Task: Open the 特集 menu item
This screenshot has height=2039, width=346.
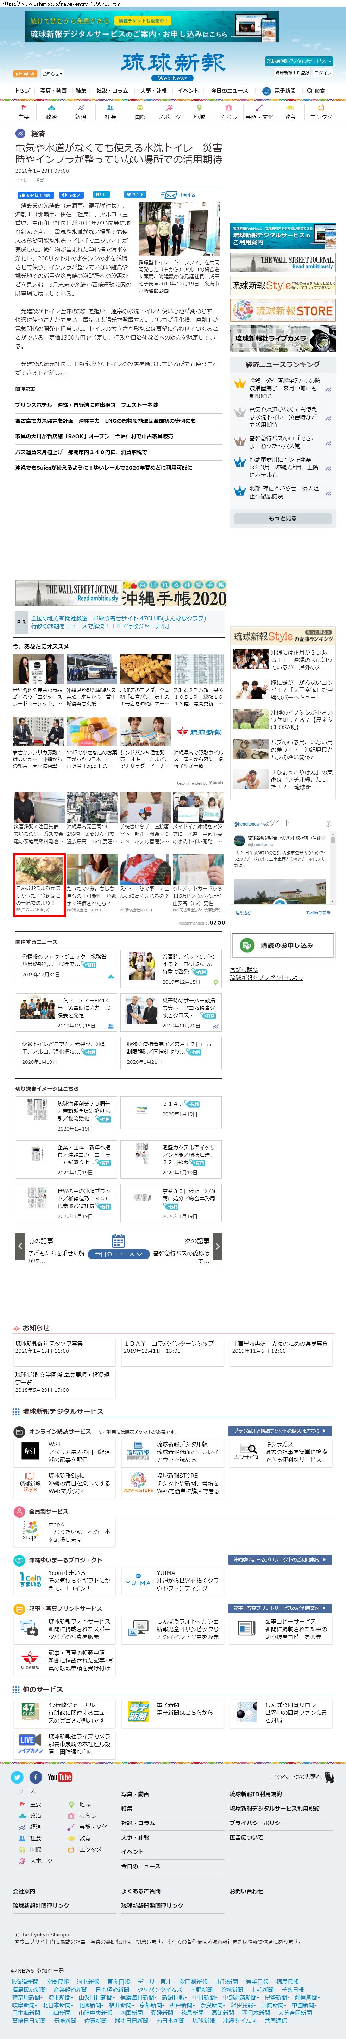Action: coord(81,91)
